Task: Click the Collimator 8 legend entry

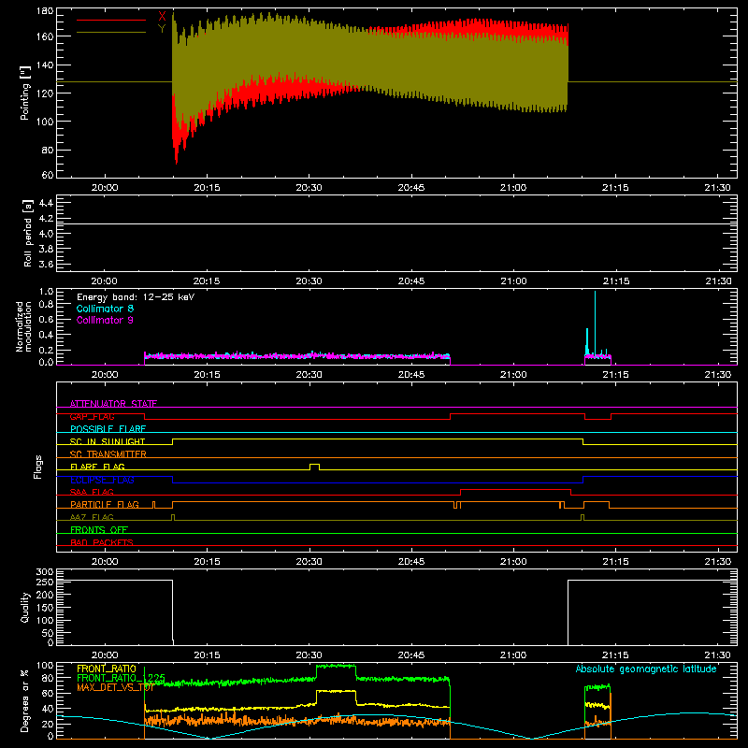Action: coord(105,309)
